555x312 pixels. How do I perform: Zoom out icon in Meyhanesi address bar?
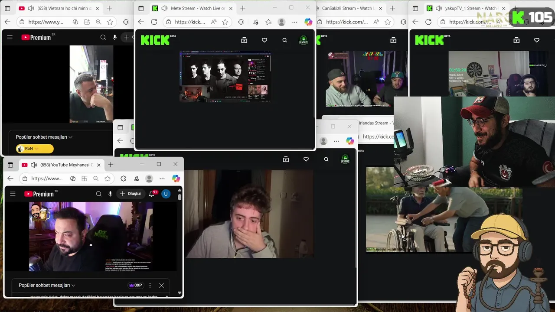pyautogui.click(x=96, y=178)
